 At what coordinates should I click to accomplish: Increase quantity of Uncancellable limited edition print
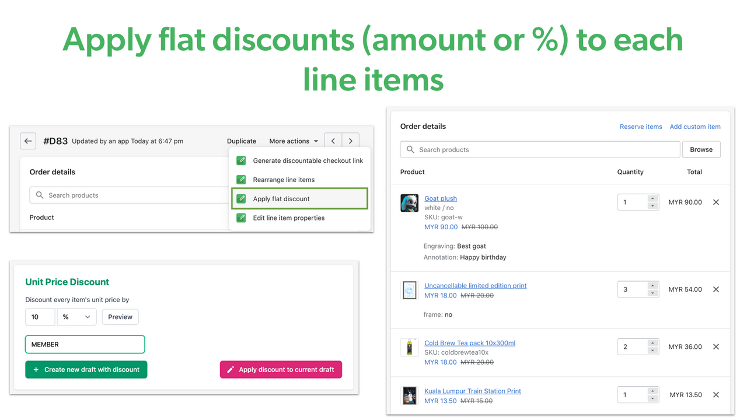click(x=652, y=285)
